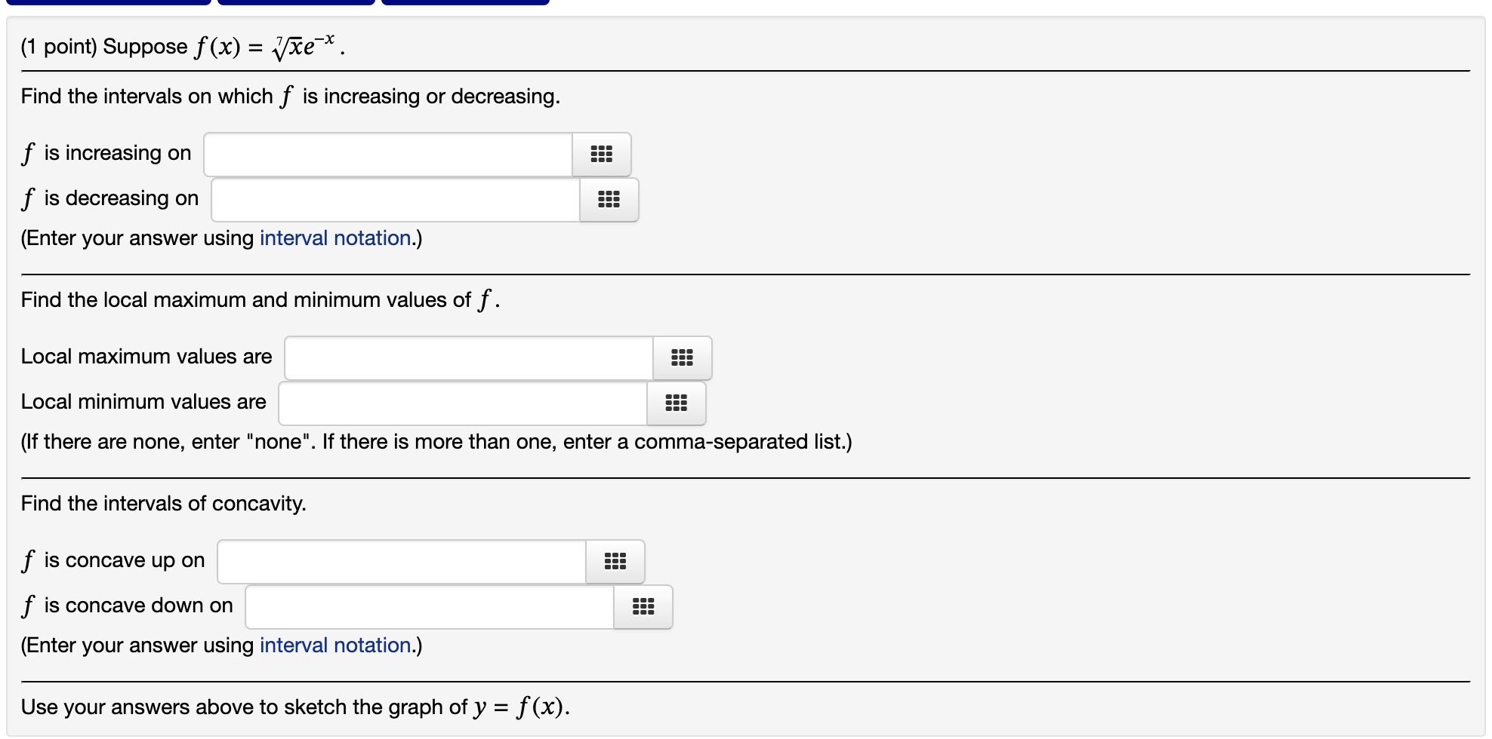
Task: Open the equation editor beside the increasing interval box
Action: click(x=602, y=154)
